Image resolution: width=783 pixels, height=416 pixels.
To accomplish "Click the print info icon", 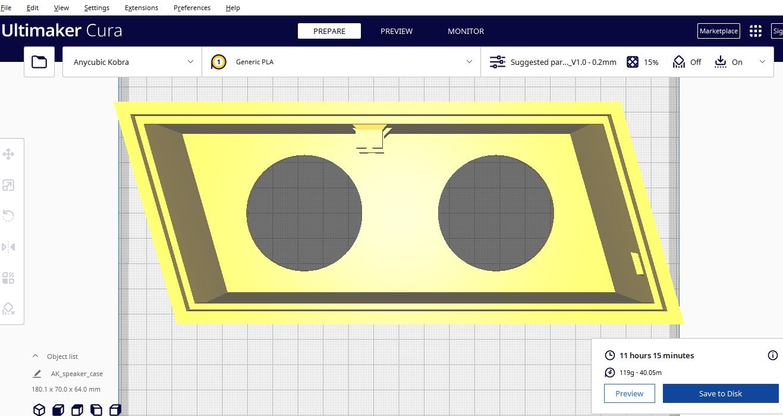I will pyautogui.click(x=773, y=355).
